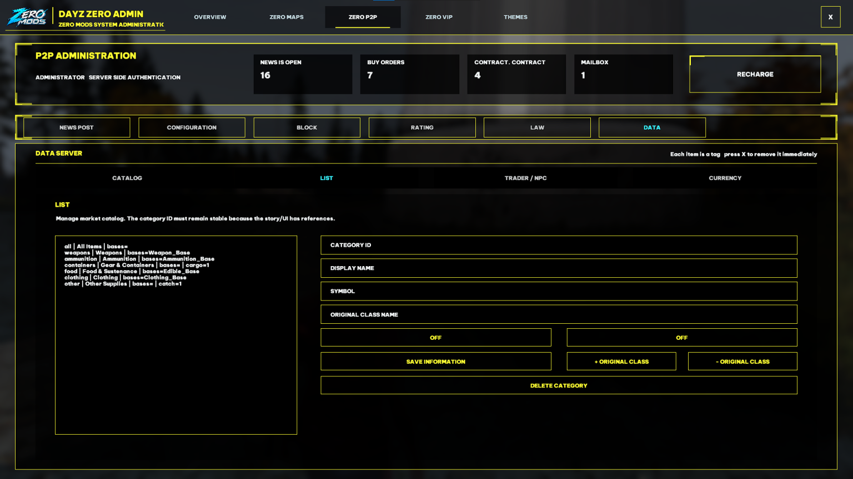Close the admin panel with X
853x479 pixels.
[830, 17]
